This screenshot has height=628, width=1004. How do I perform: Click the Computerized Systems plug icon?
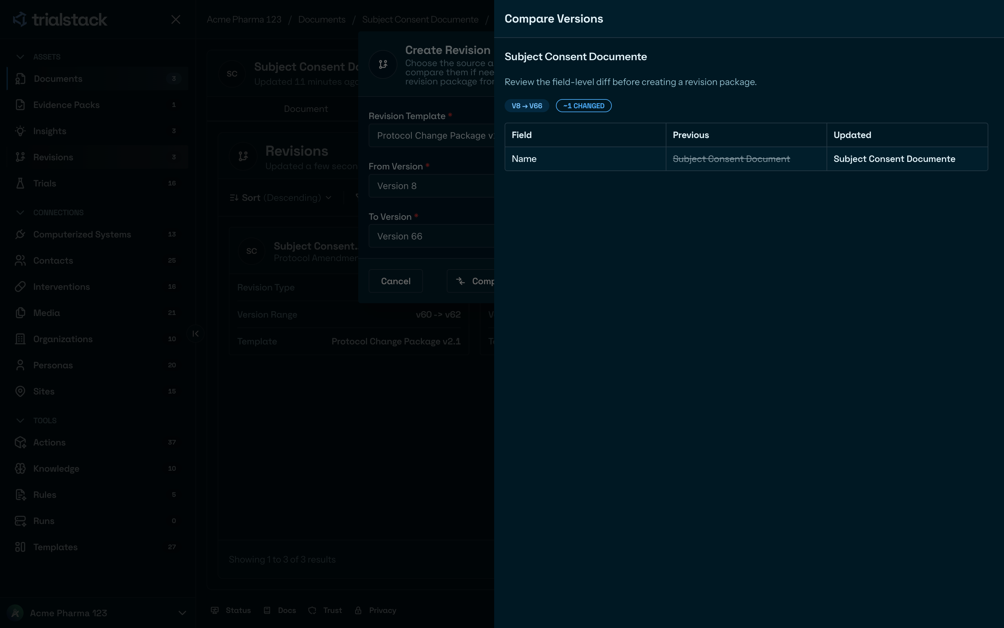(x=20, y=234)
